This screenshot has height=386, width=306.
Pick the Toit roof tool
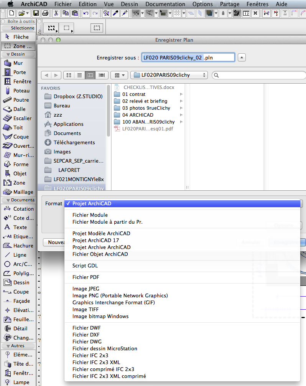click(x=18, y=127)
